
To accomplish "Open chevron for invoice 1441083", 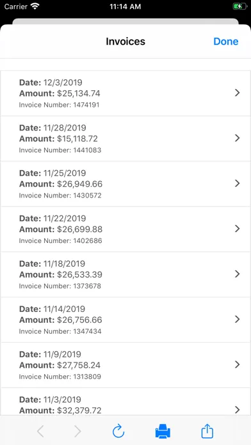I will coord(237,138).
